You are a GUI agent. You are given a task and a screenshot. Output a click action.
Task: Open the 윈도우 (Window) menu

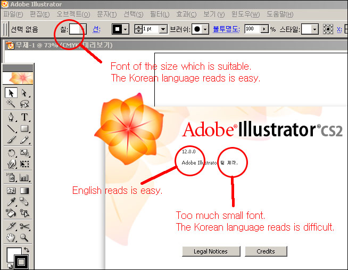(245, 14)
